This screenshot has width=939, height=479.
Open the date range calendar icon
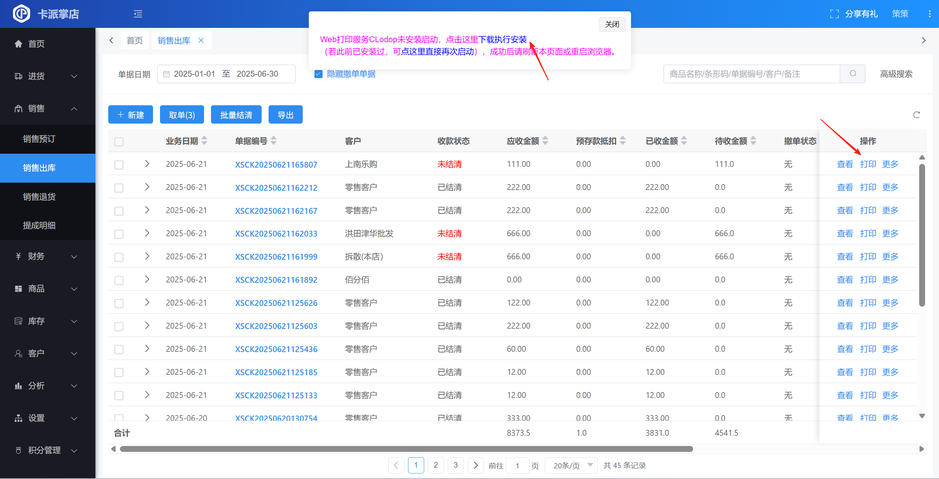(x=166, y=74)
